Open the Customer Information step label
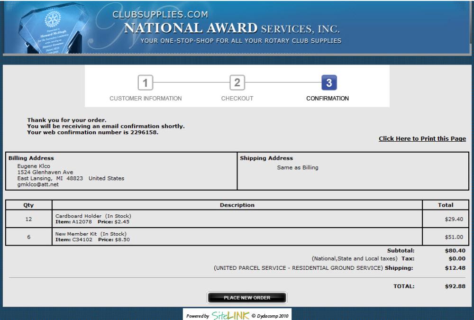This screenshot has width=474, height=320. pyautogui.click(x=146, y=98)
